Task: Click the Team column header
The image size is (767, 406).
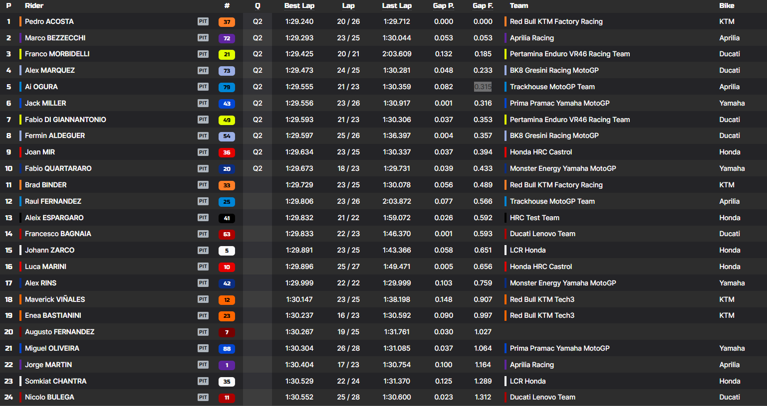Action: [x=519, y=6]
